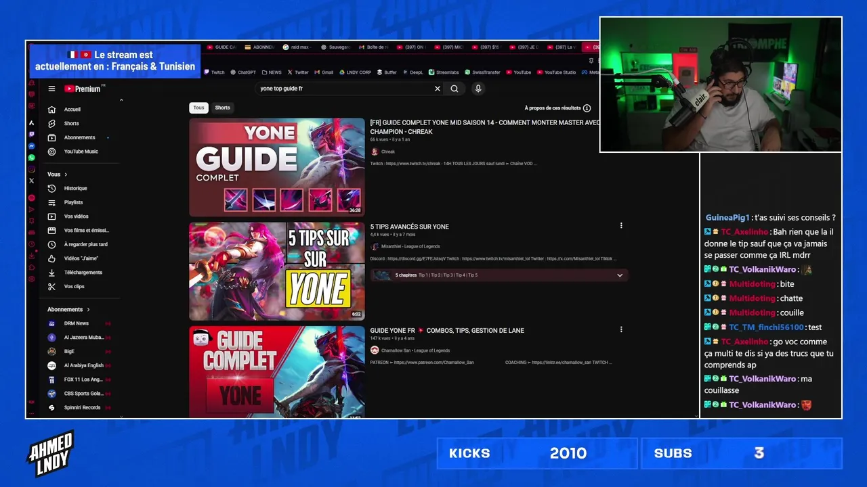Clear the search box with X

coord(438,89)
